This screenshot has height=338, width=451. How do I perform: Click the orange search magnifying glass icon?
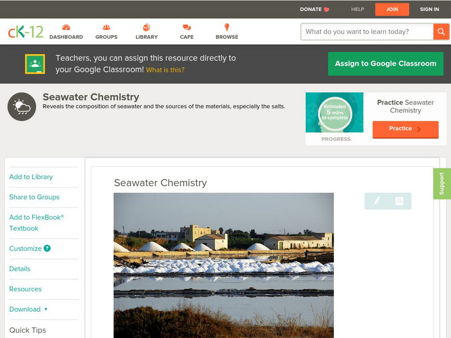(x=441, y=32)
